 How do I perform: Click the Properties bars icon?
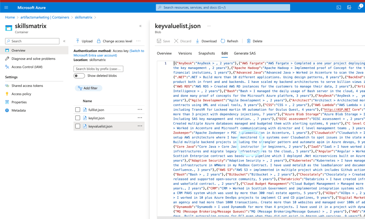(x=7, y=102)
